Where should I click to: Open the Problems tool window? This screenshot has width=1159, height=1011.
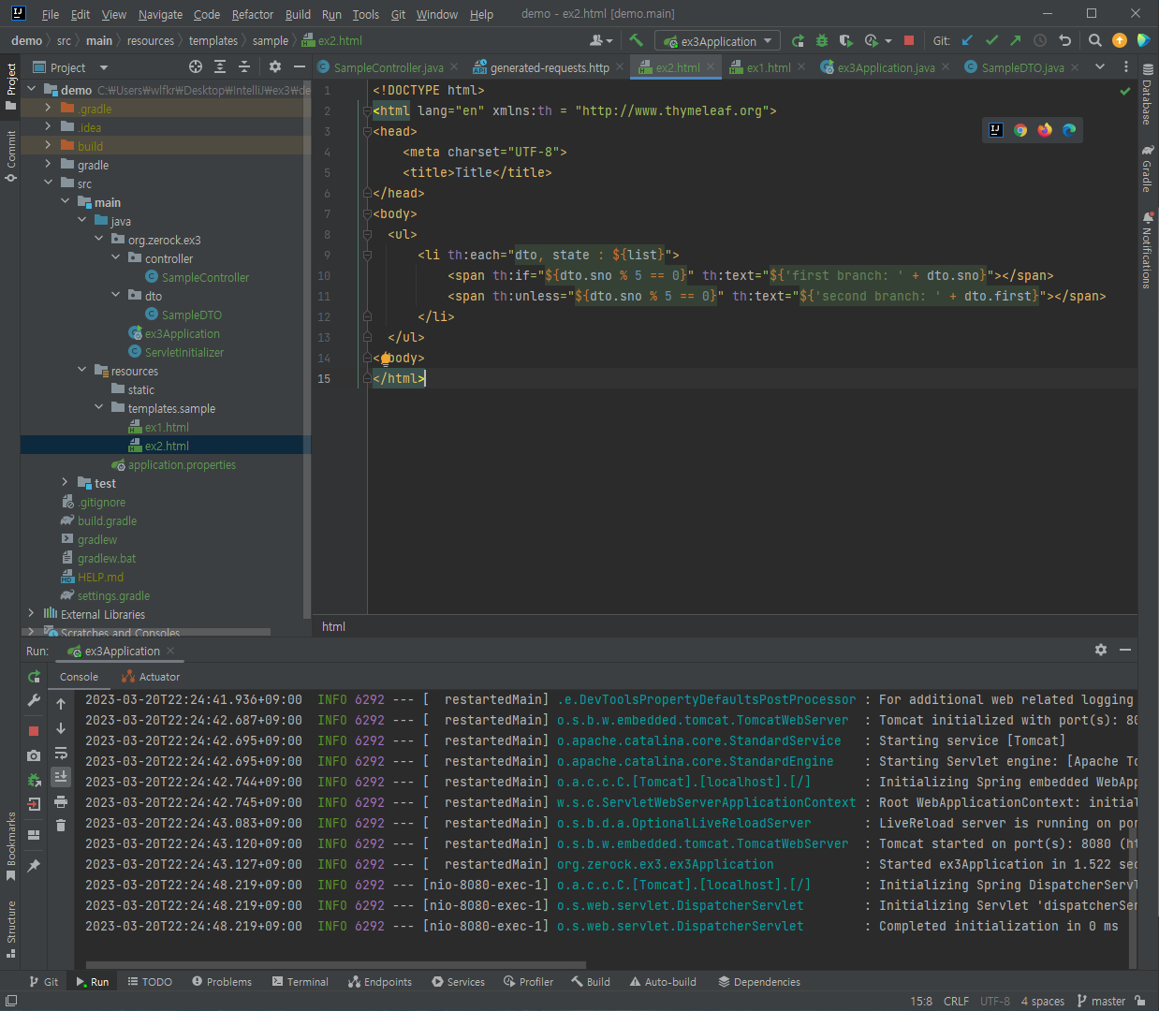(x=222, y=982)
